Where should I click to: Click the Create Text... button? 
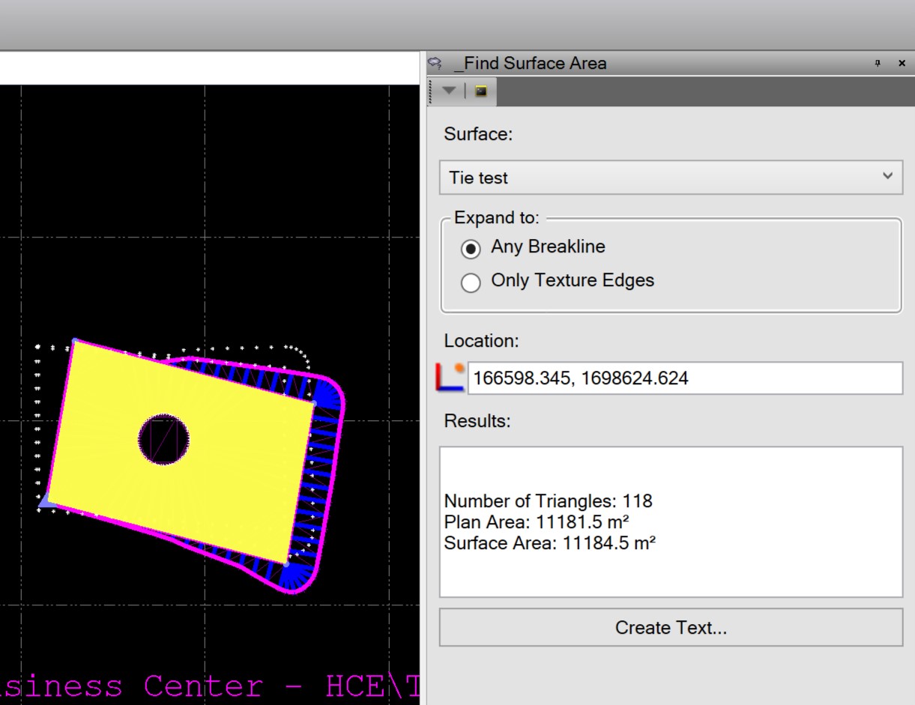click(671, 627)
